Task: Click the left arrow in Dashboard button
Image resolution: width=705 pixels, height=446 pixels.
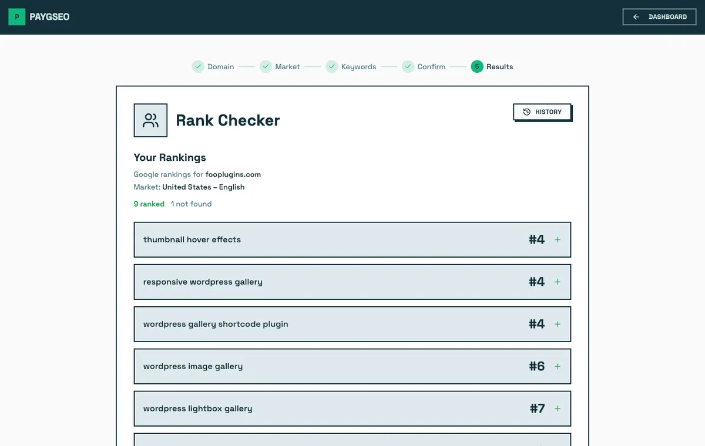Action: [636, 17]
